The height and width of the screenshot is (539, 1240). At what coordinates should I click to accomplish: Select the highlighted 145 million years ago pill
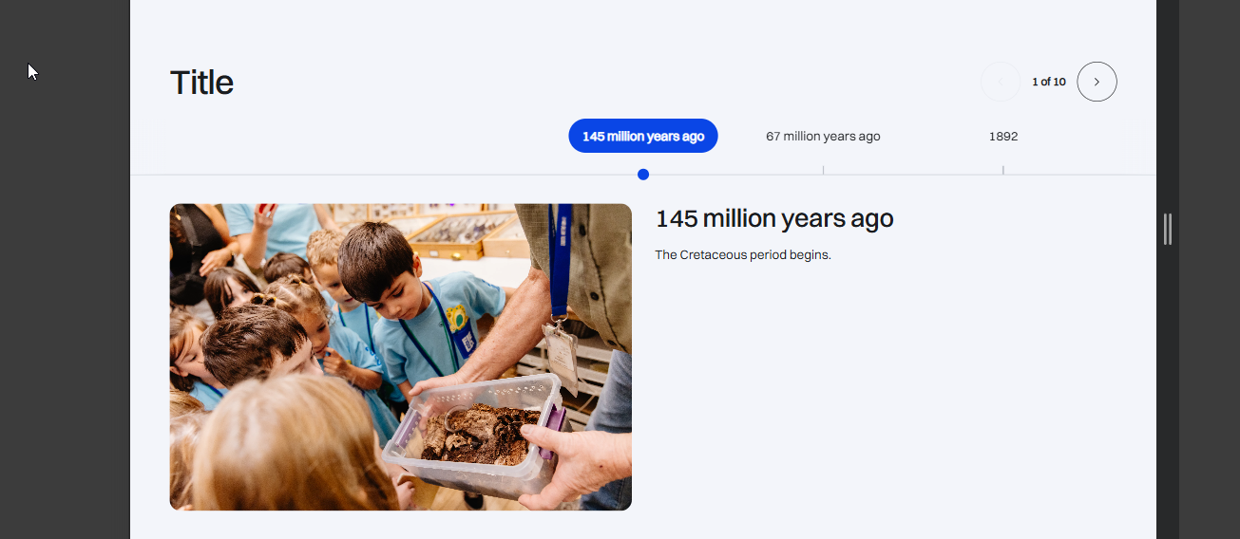pyautogui.click(x=643, y=136)
